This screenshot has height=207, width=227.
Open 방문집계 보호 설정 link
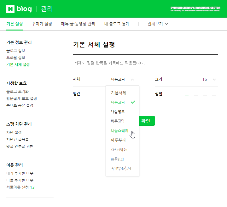(x=21, y=98)
